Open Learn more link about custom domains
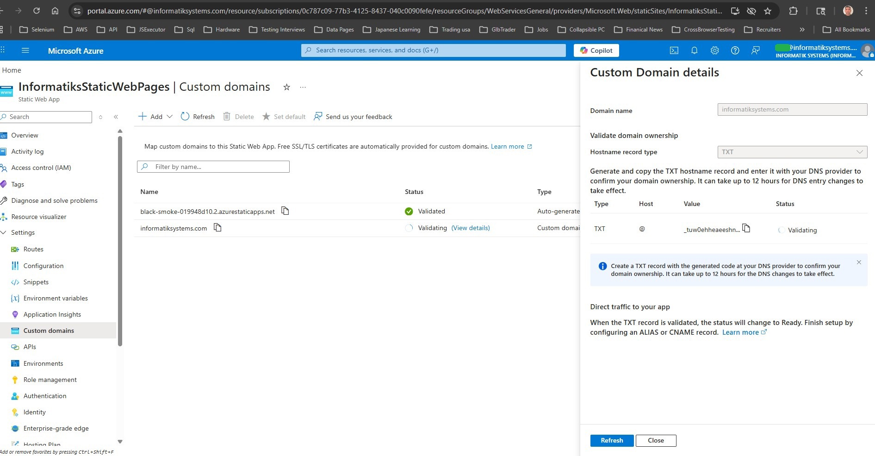Screen dimensions: 875x456 coord(511,146)
